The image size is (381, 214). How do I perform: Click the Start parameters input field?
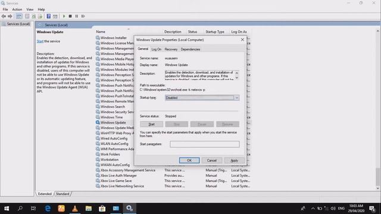[x=205, y=144]
